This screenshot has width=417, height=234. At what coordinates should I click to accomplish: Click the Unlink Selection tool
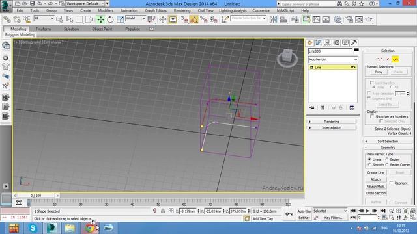tap(17, 19)
